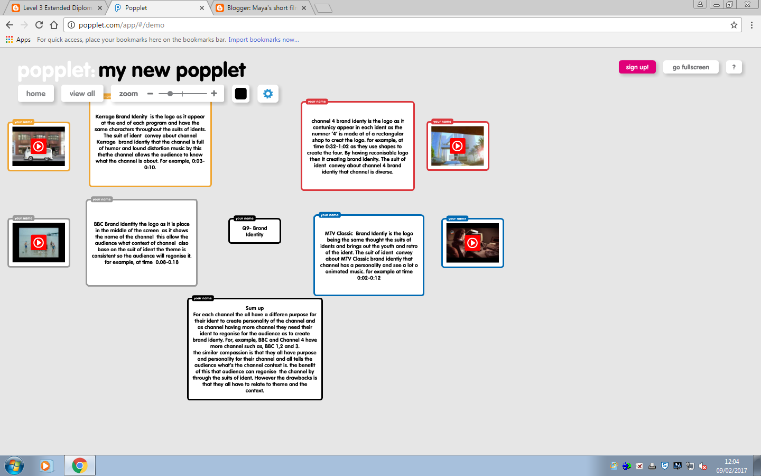Switch to Blogger: Maya's short film tab
This screenshot has height=476, width=761.
coord(261,8)
